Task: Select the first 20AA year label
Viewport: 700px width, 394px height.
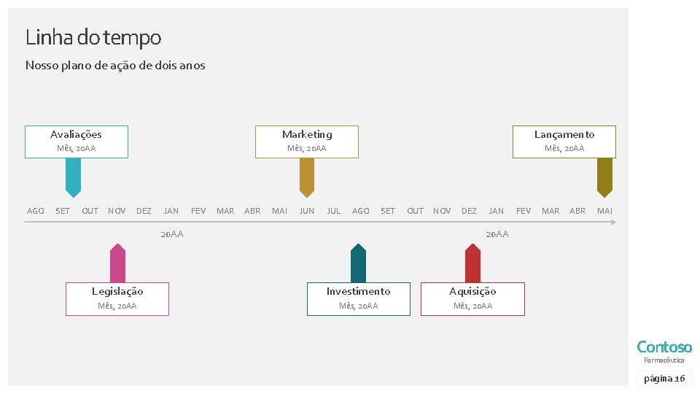Action: 171,234
